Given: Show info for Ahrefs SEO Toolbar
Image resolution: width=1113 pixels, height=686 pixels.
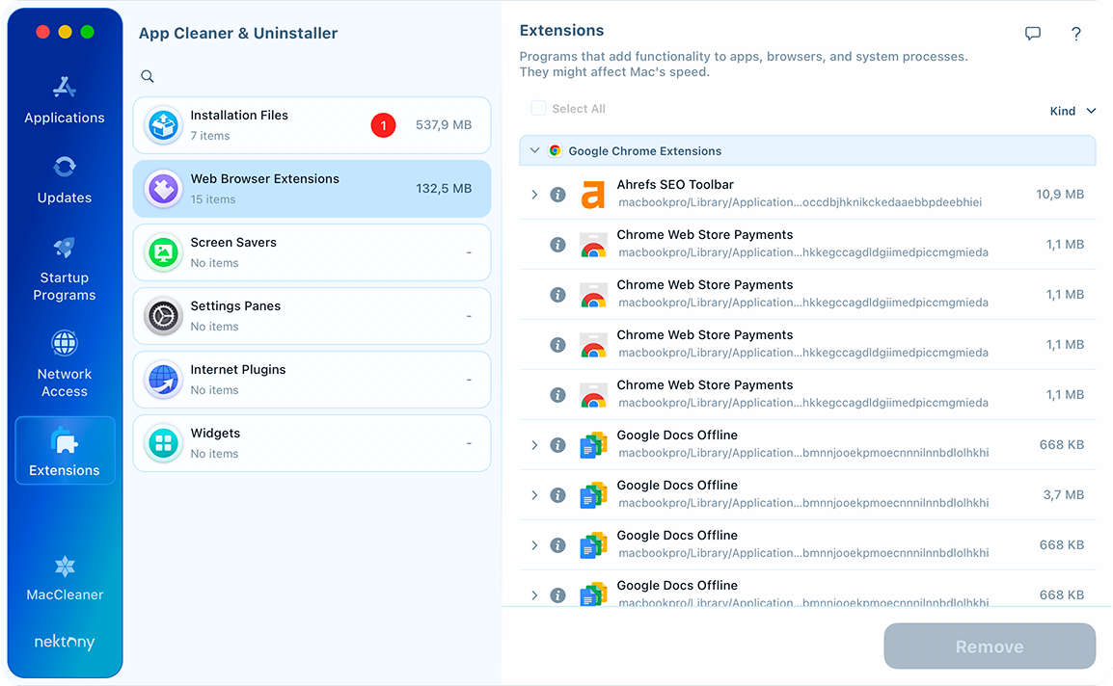Looking at the screenshot, I should (557, 195).
